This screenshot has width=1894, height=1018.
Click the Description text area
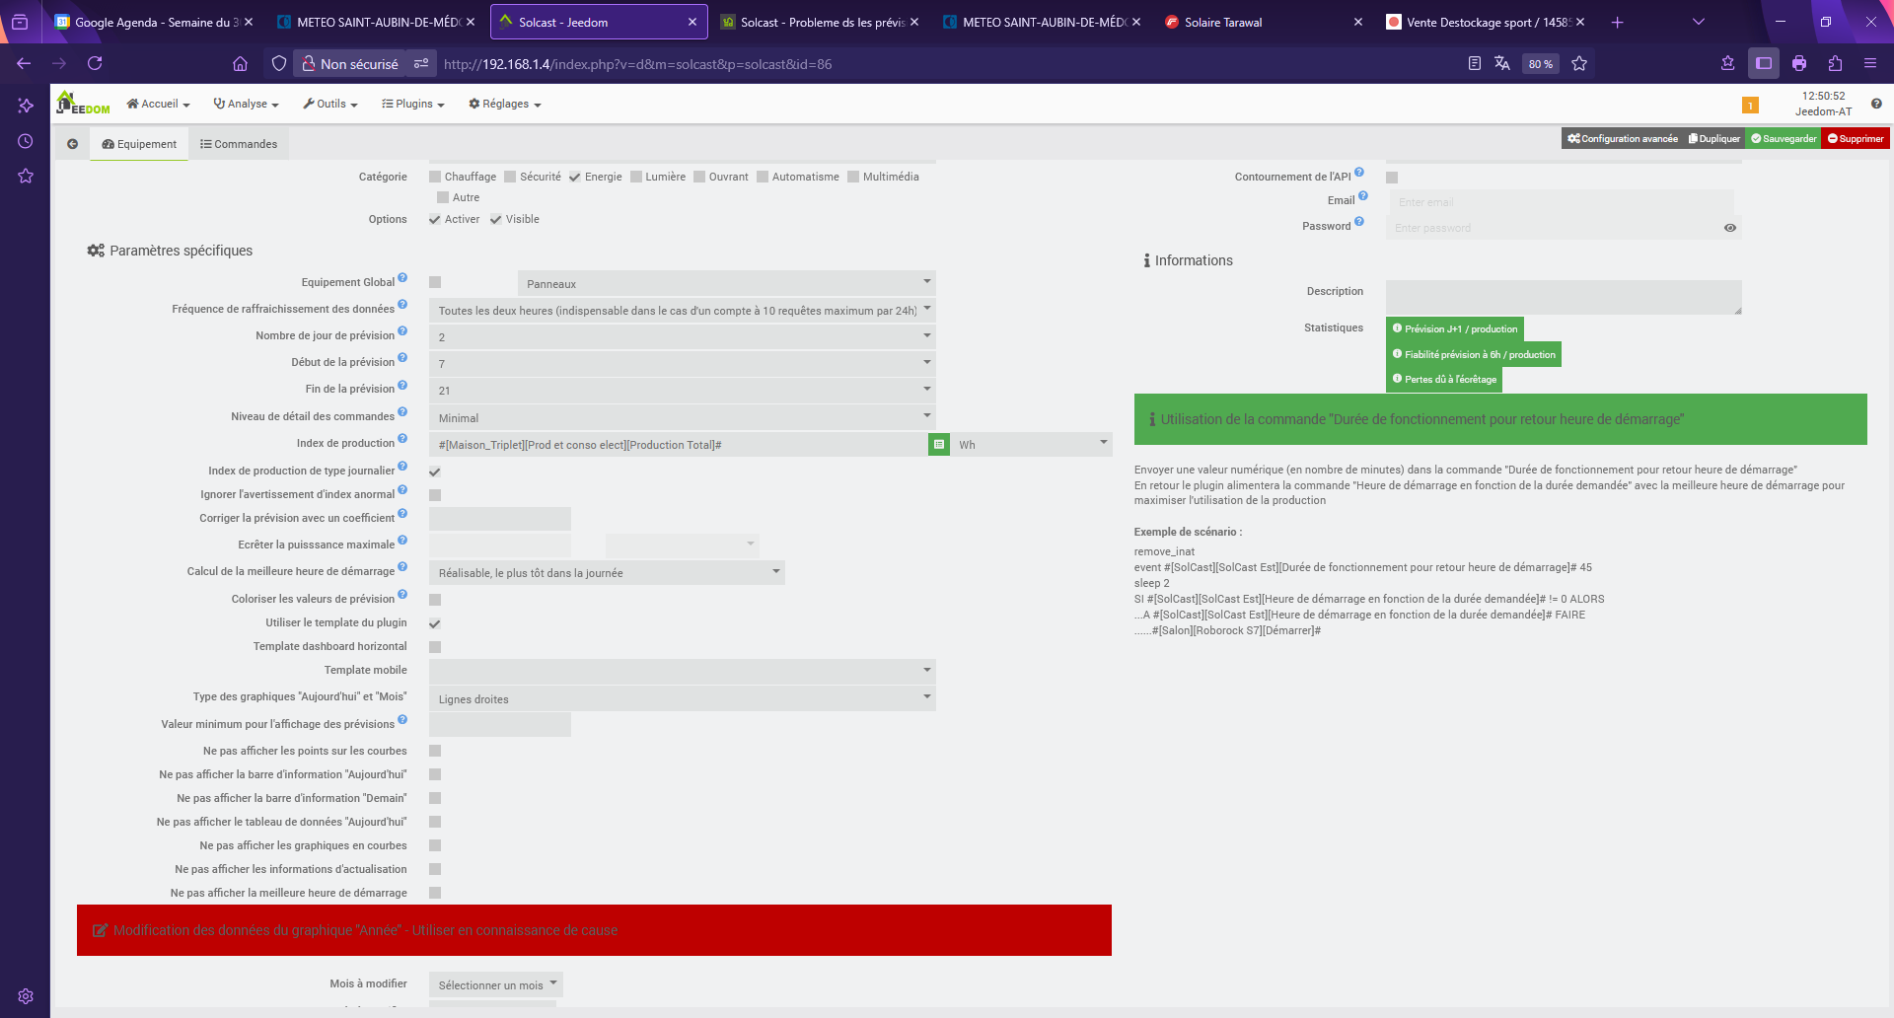[1564, 297]
